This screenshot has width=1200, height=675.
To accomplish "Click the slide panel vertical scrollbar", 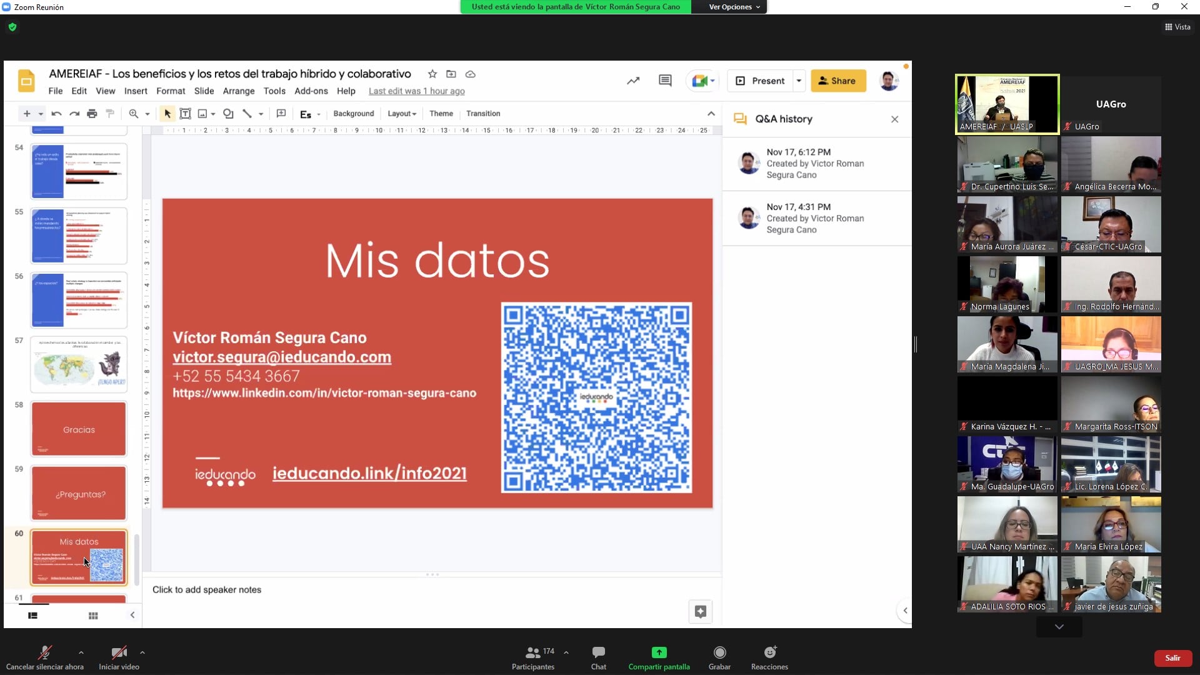I will point(137,559).
